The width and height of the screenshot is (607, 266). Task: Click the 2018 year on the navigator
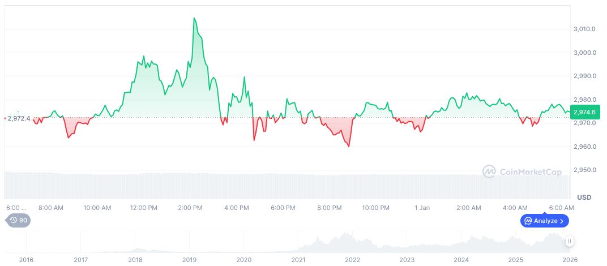[135, 259]
